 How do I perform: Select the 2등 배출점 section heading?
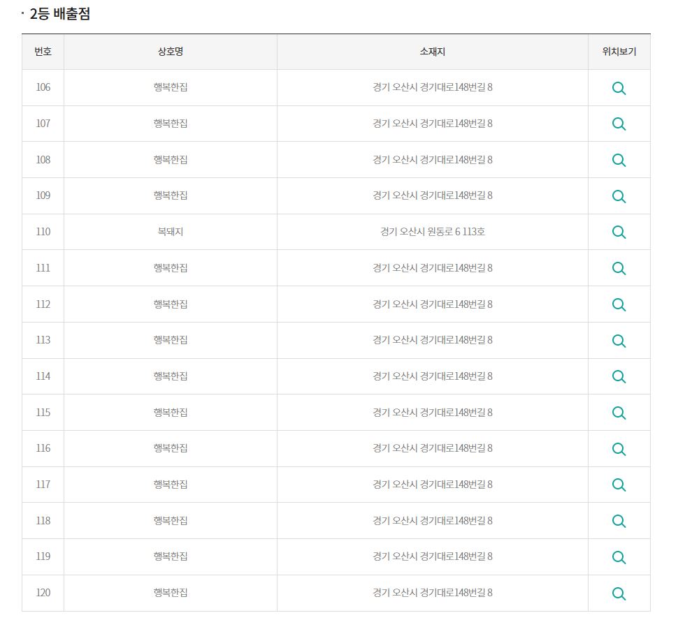[59, 14]
